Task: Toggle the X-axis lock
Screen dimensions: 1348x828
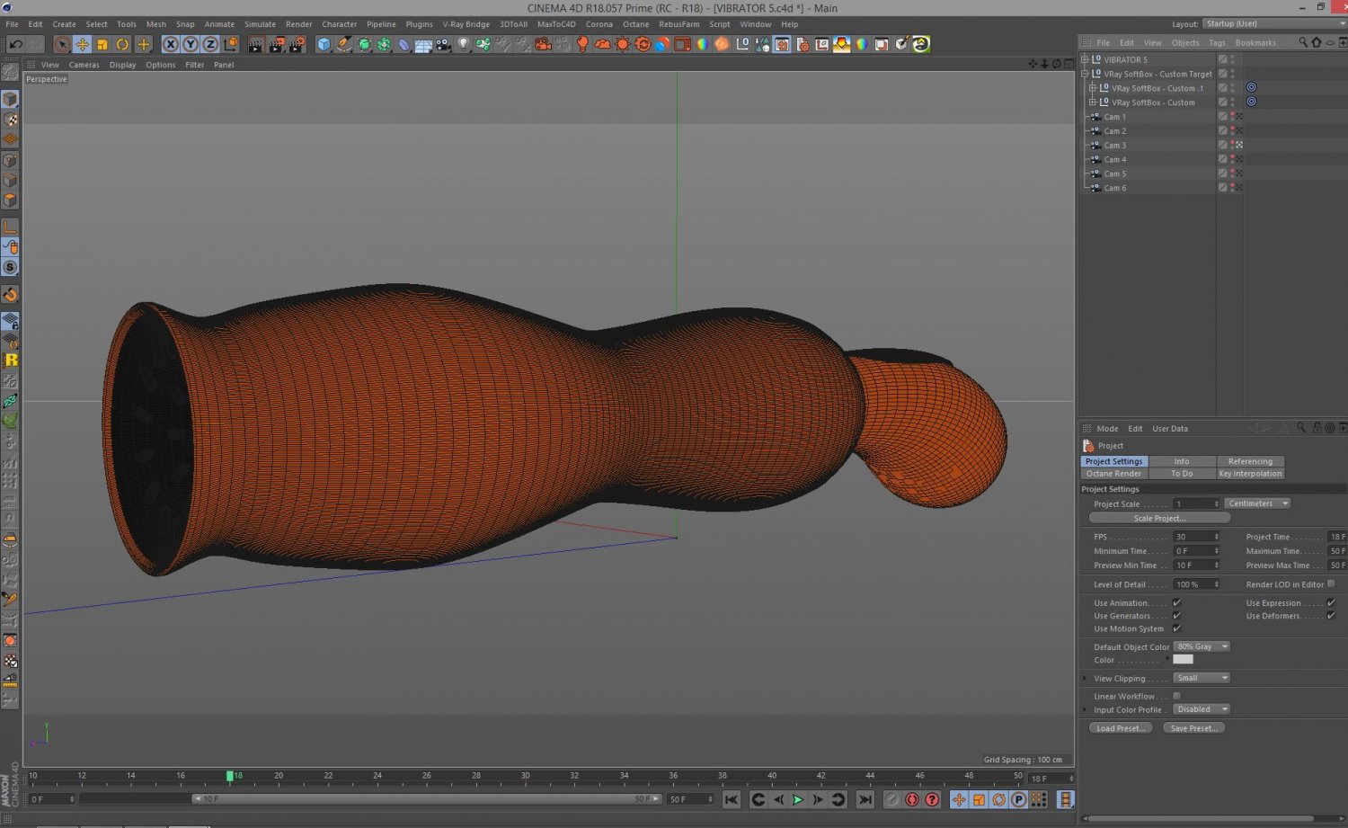Action: [x=171, y=44]
